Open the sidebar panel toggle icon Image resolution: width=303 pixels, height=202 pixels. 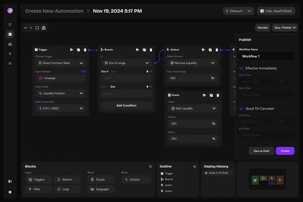(10, 181)
